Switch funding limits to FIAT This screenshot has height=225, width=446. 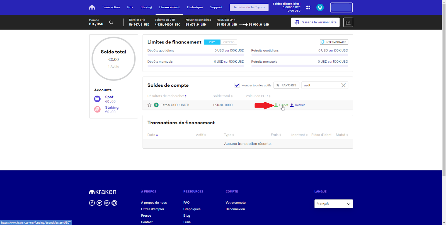212,42
